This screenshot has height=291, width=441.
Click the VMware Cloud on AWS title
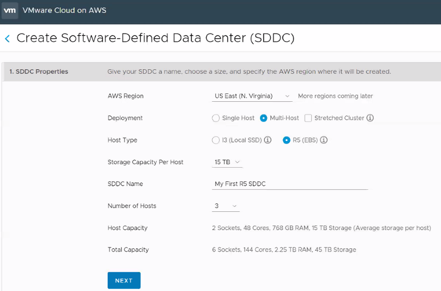click(64, 10)
